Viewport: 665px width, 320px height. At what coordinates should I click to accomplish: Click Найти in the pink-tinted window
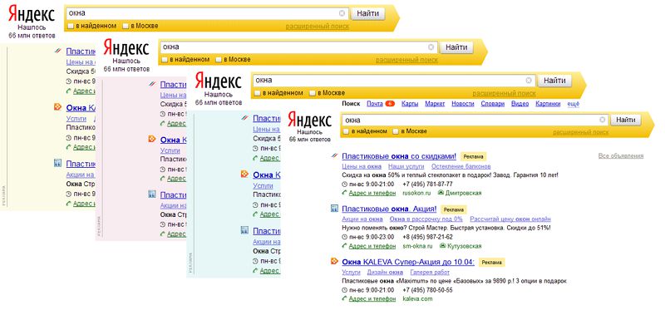pos(456,47)
